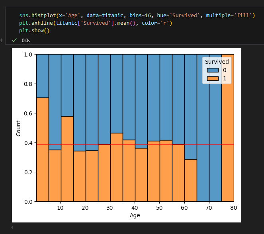
Task: Click the y-axis tick label 0.8
Action: pos(28,84)
